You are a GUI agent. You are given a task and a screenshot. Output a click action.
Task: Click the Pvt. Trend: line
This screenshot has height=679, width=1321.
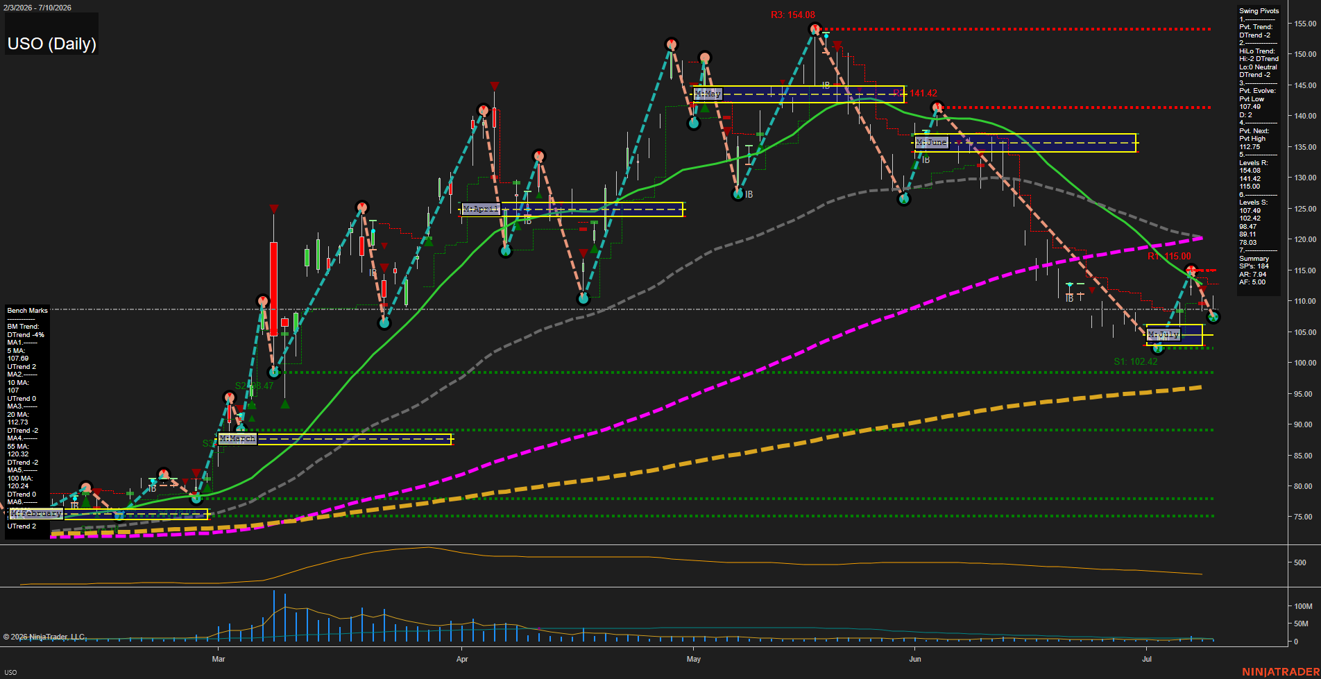pyautogui.click(x=1256, y=27)
